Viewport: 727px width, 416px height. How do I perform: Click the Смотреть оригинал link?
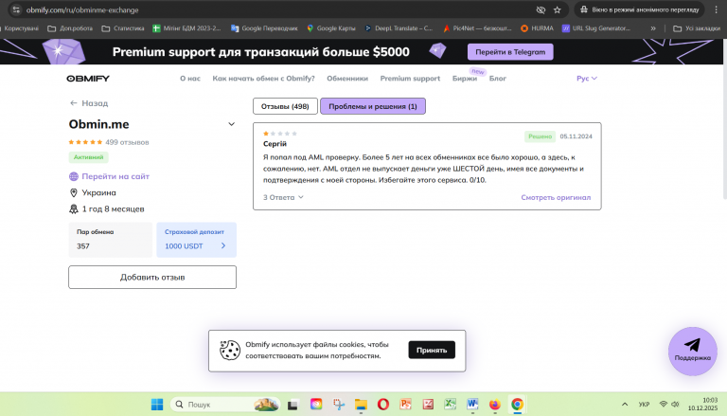point(556,197)
